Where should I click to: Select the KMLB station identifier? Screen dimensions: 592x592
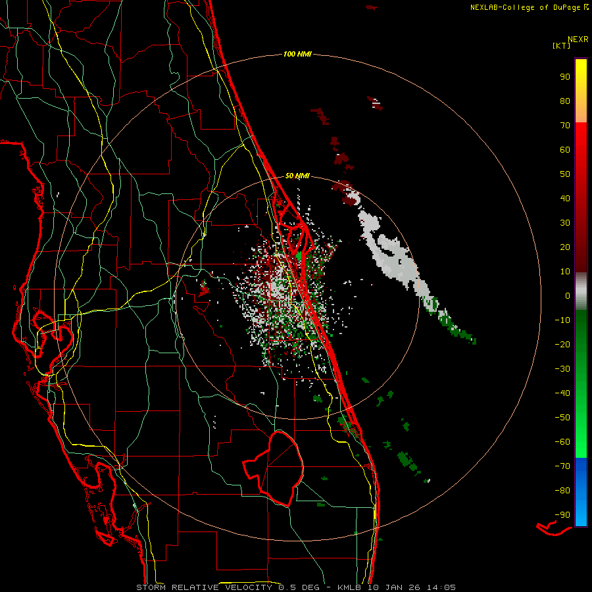[x=349, y=587]
